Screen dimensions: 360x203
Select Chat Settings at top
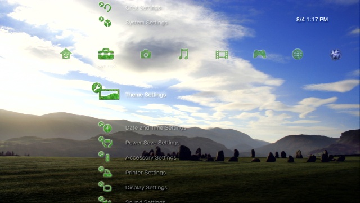pyautogui.click(x=143, y=8)
